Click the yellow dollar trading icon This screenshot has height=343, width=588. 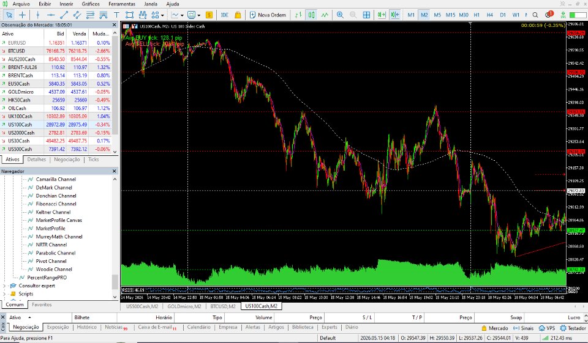click(209, 15)
